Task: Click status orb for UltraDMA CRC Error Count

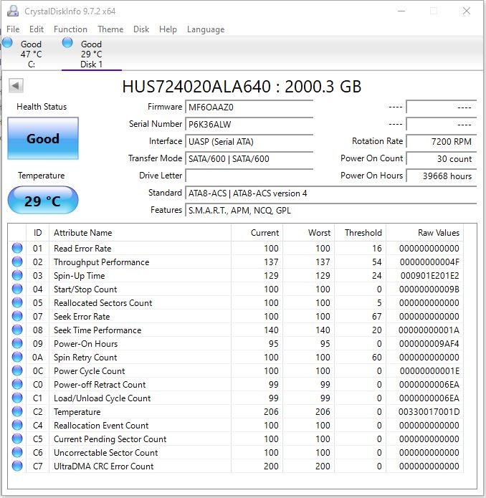Action: [17, 466]
